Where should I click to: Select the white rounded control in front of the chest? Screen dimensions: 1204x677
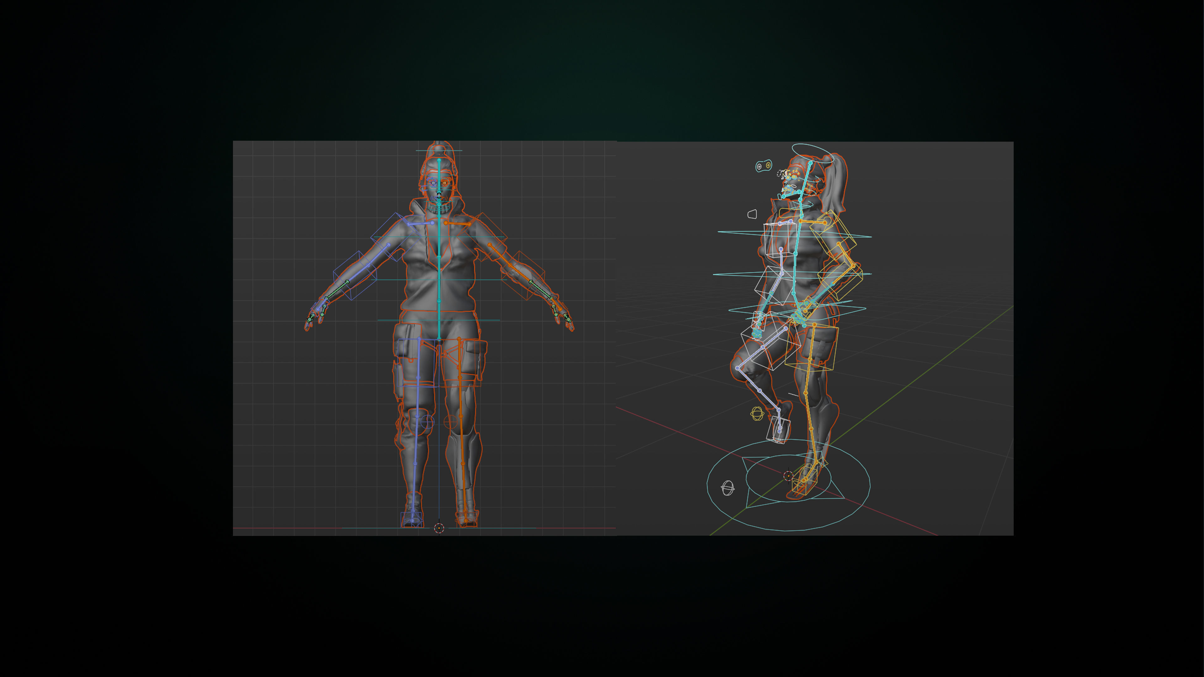pos(752,214)
